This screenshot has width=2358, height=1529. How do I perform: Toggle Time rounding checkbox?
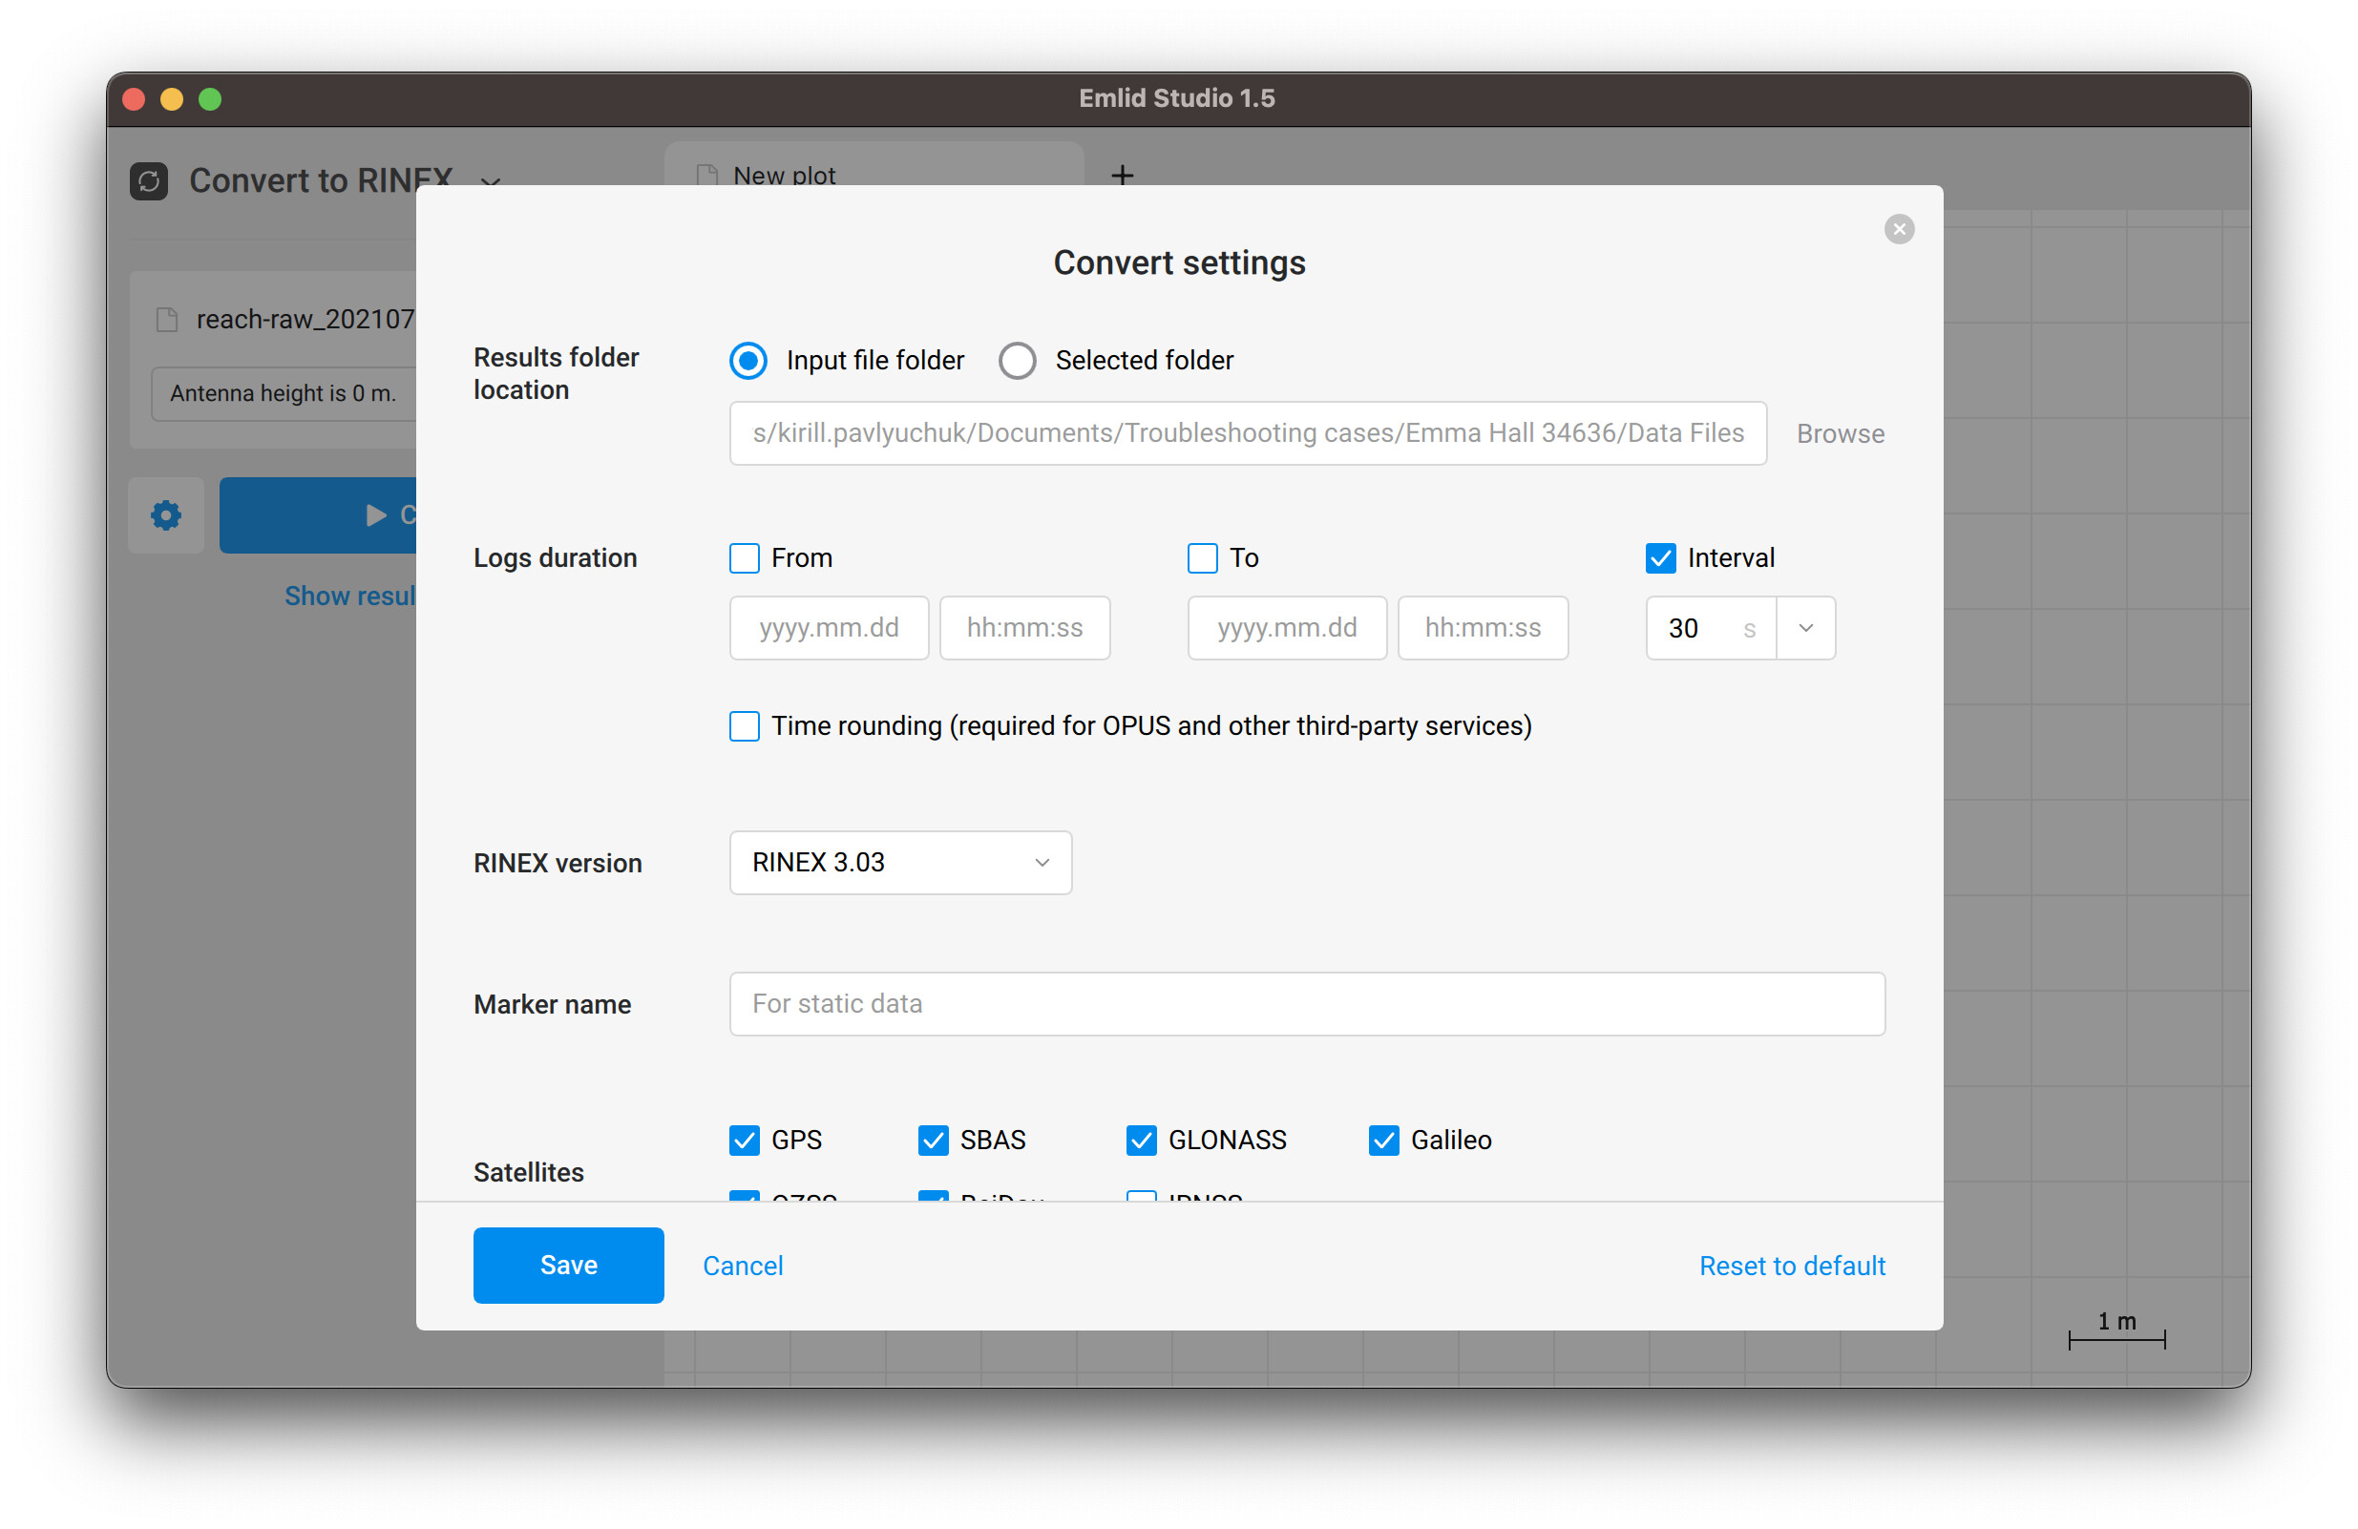[744, 726]
